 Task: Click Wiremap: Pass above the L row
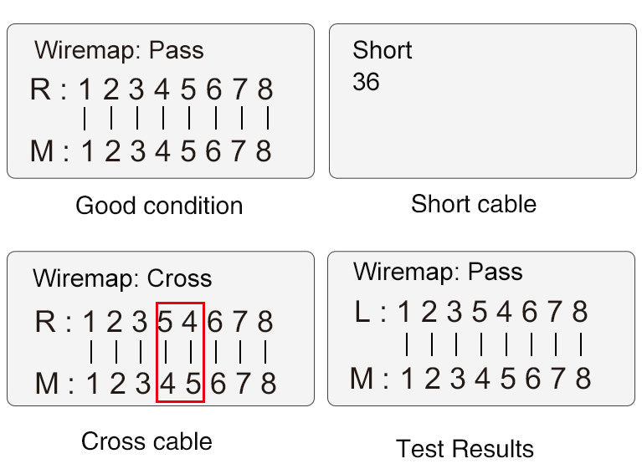[438, 272]
